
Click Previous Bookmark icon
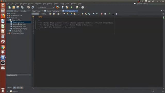(x=82, y=14)
